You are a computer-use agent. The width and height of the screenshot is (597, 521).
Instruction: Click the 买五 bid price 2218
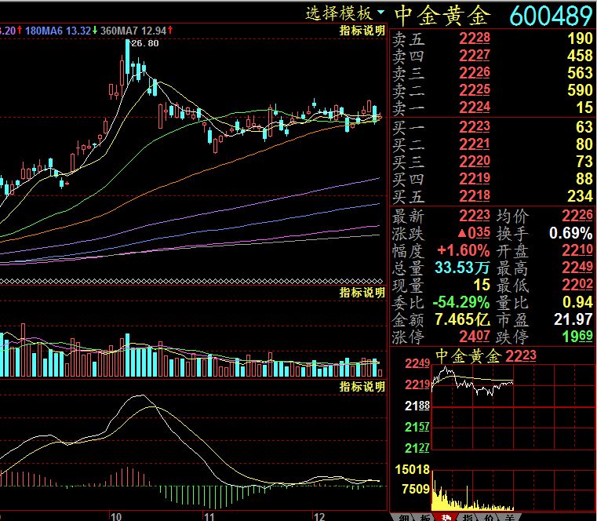(x=475, y=196)
